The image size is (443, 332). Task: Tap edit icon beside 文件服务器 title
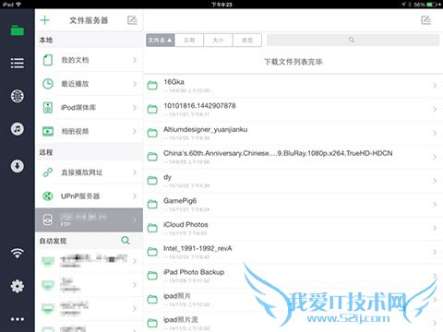[132, 20]
